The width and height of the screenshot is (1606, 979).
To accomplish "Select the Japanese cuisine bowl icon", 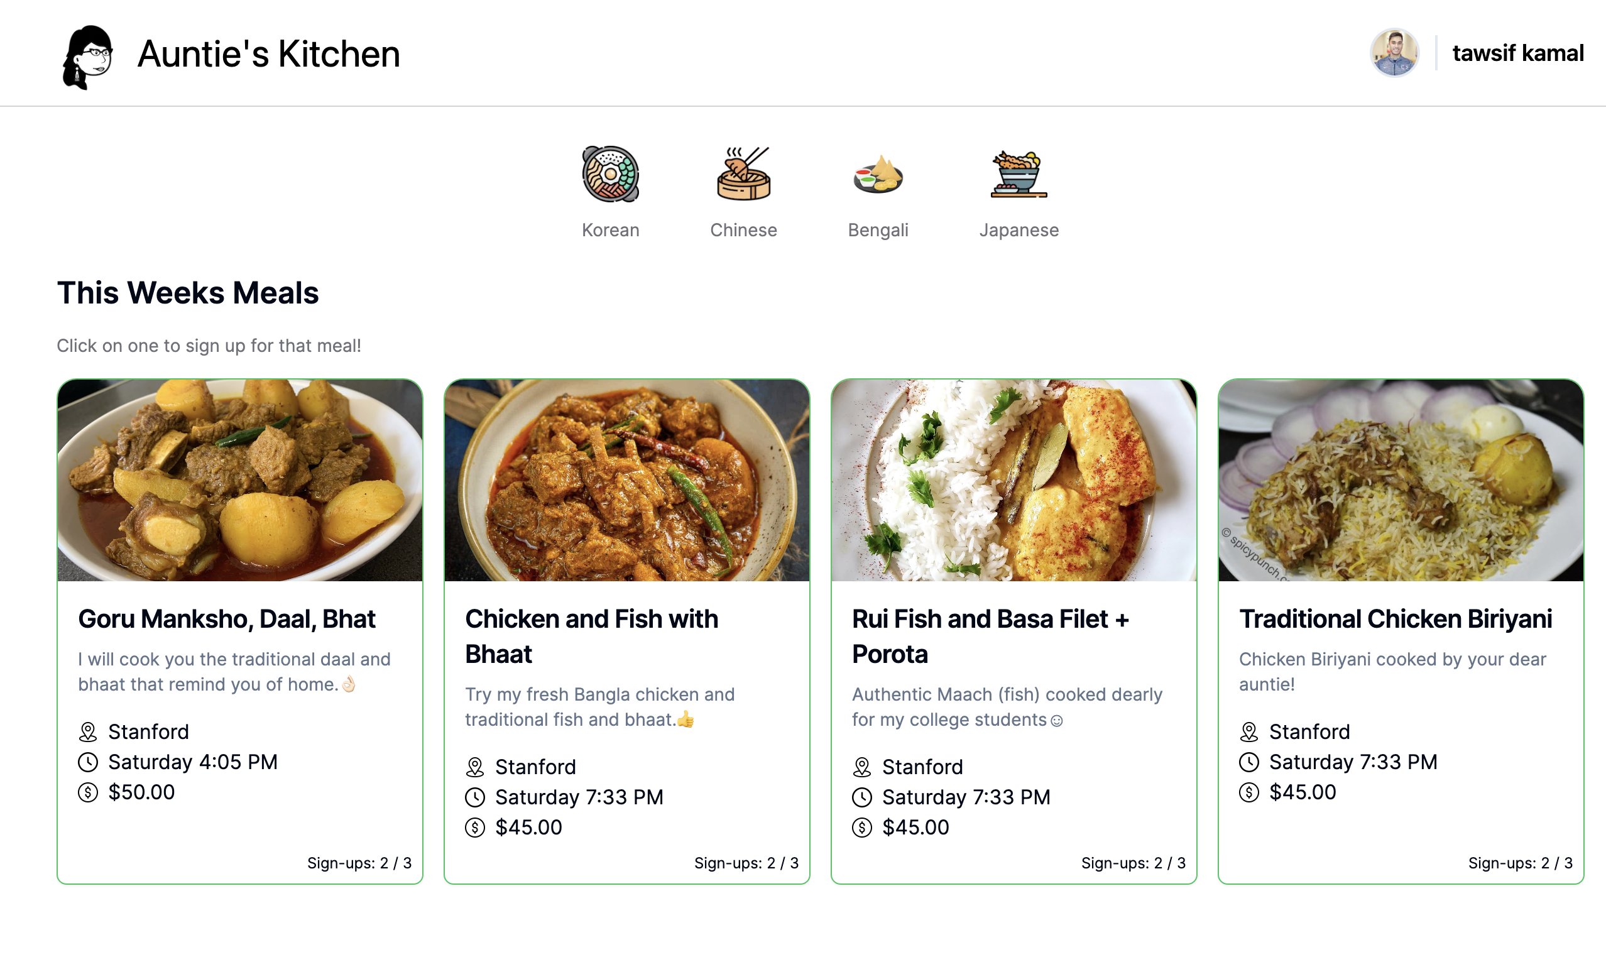I will pos(1019,174).
